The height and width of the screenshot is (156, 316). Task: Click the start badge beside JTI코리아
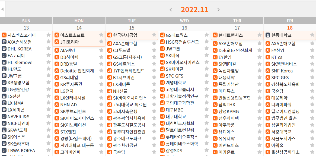(x=57, y=42)
